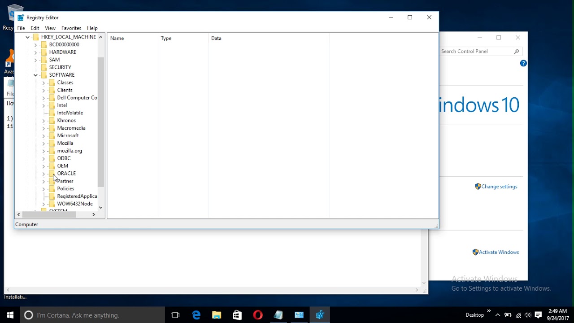Screen dimensions: 574x323
Task: Expand the SAM key
Action: coord(35,60)
